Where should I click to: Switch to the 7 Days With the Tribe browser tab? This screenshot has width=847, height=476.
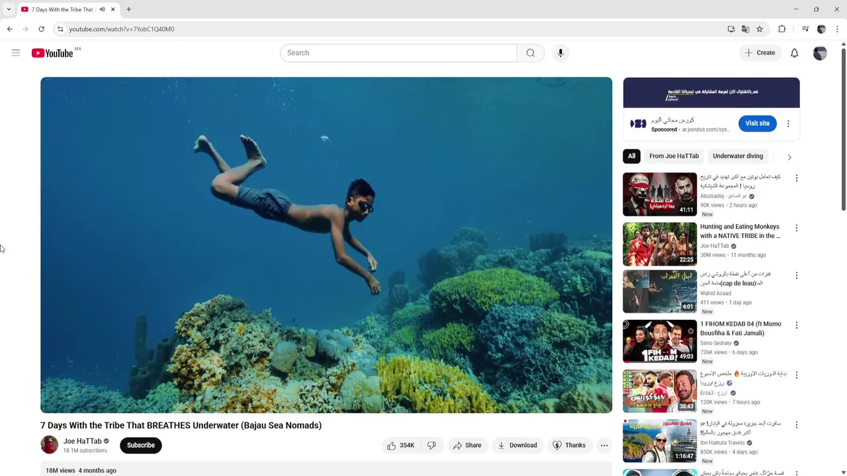[63, 9]
